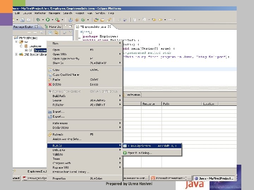Viewport: 254px width, 190px height.
Task: Collapse the comment fold marker in editor
Action: pyautogui.click(x=81, y=32)
